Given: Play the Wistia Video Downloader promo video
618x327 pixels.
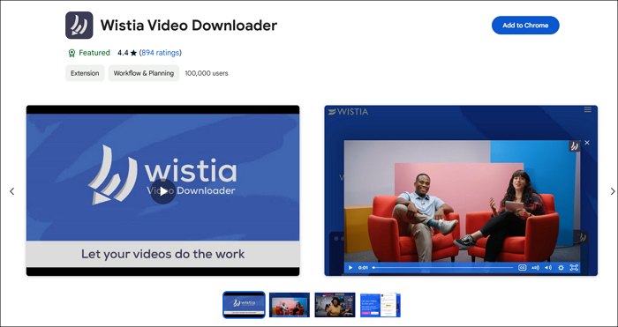Looking at the screenshot, I should point(162,191).
